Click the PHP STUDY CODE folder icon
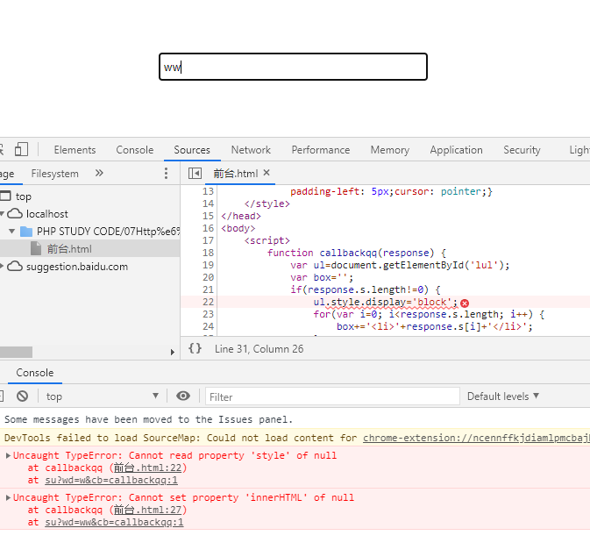 point(26,232)
